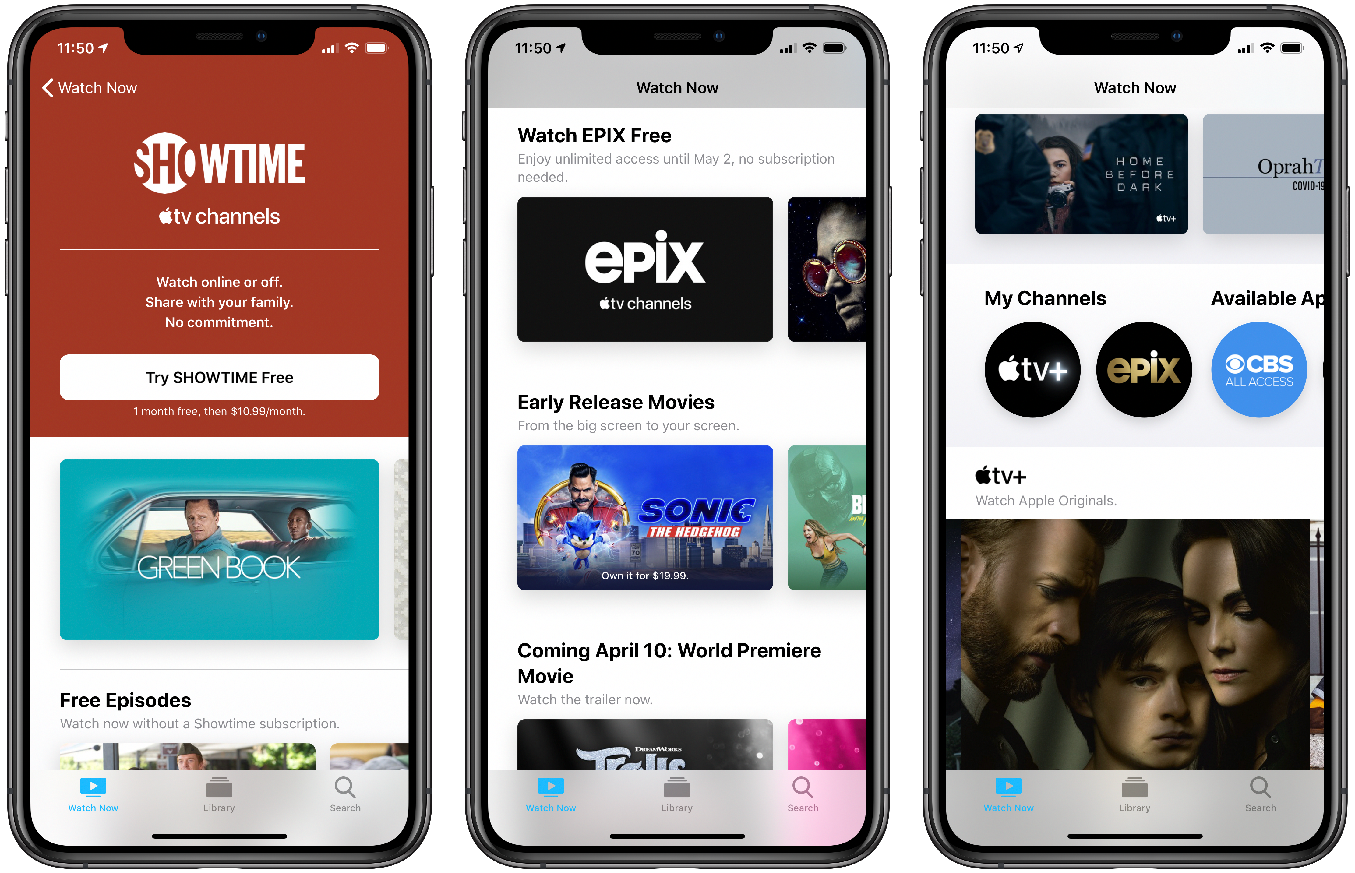Toggle Apple TV+ subscription visibility
1355x873 pixels.
1034,370
